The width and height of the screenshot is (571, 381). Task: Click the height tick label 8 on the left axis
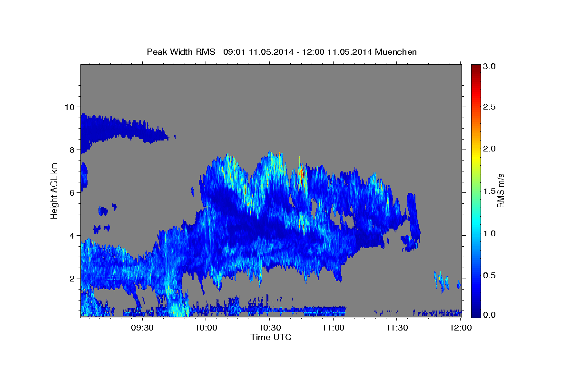pos(72,150)
